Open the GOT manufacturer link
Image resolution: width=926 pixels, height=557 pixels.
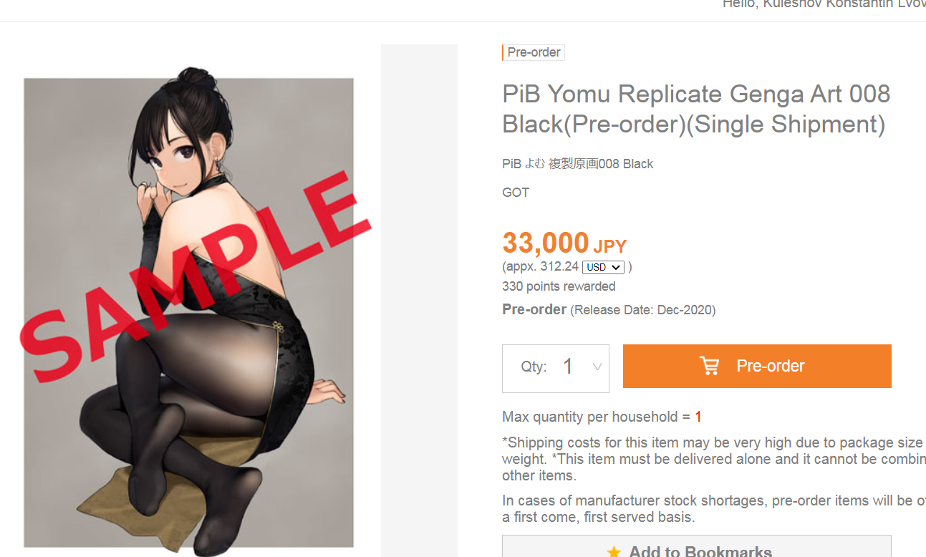click(516, 193)
